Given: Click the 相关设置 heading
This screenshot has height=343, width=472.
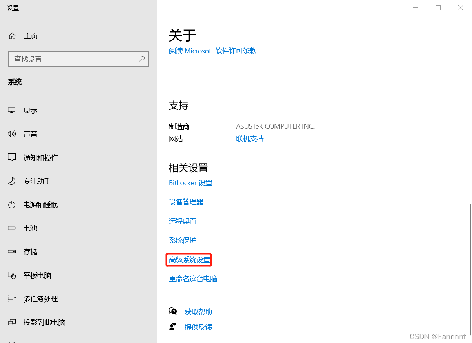Looking at the screenshot, I should [x=188, y=168].
